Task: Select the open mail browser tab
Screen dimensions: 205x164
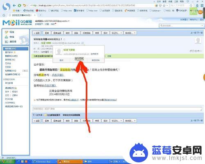Action: tap(22, 15)
